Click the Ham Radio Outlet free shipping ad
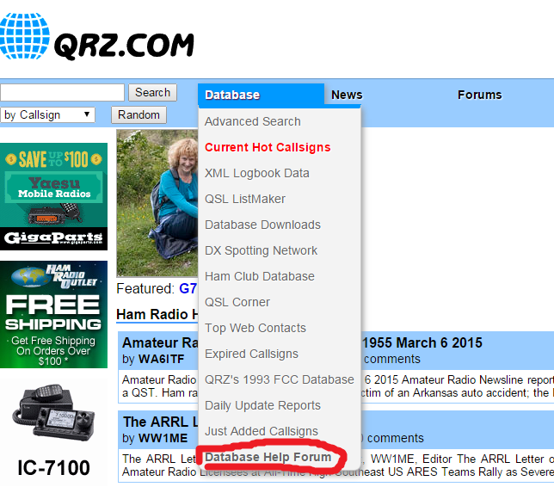 [x=53, y=314]
